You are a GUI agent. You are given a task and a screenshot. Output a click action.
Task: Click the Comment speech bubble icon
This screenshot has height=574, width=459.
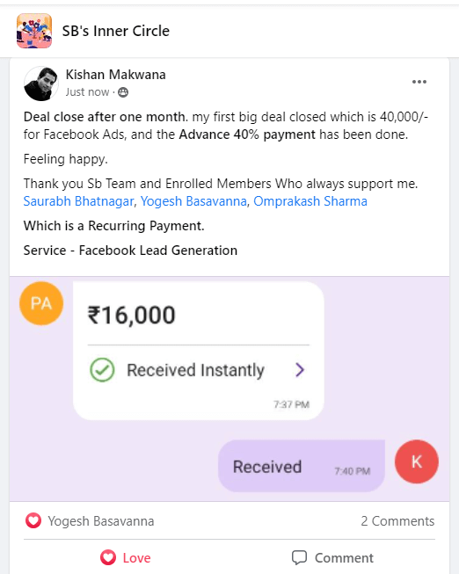click(299, 558)
